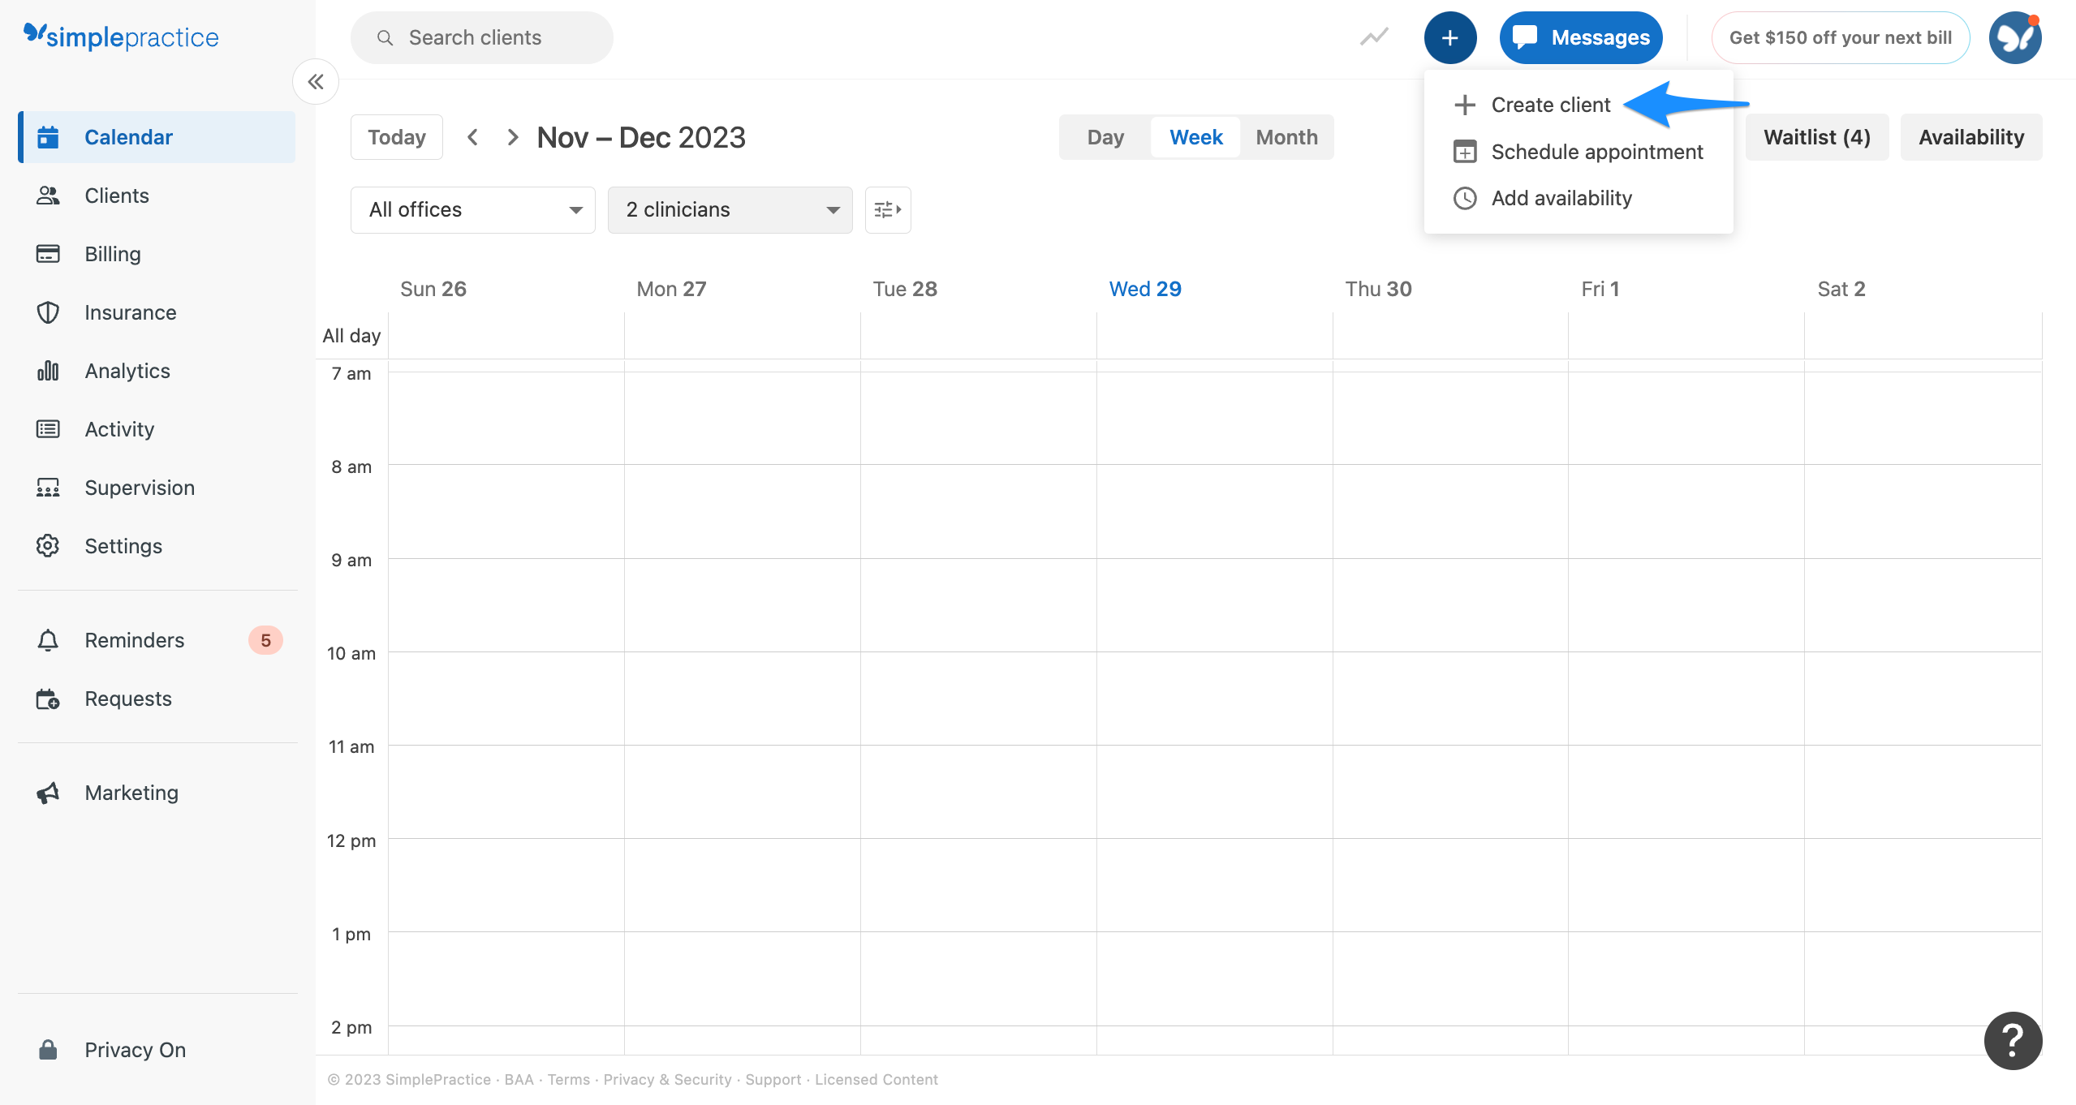The height and width of the screenshot is (1105, 2076).
Task: Click the analytics trend line icon
Action: 1374,37
